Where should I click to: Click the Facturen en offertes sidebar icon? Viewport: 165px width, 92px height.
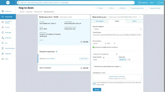(3, 22)
